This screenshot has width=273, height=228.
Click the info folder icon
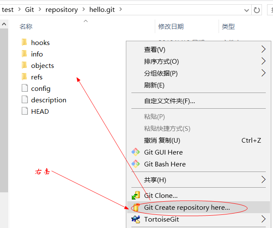[24, 54]
